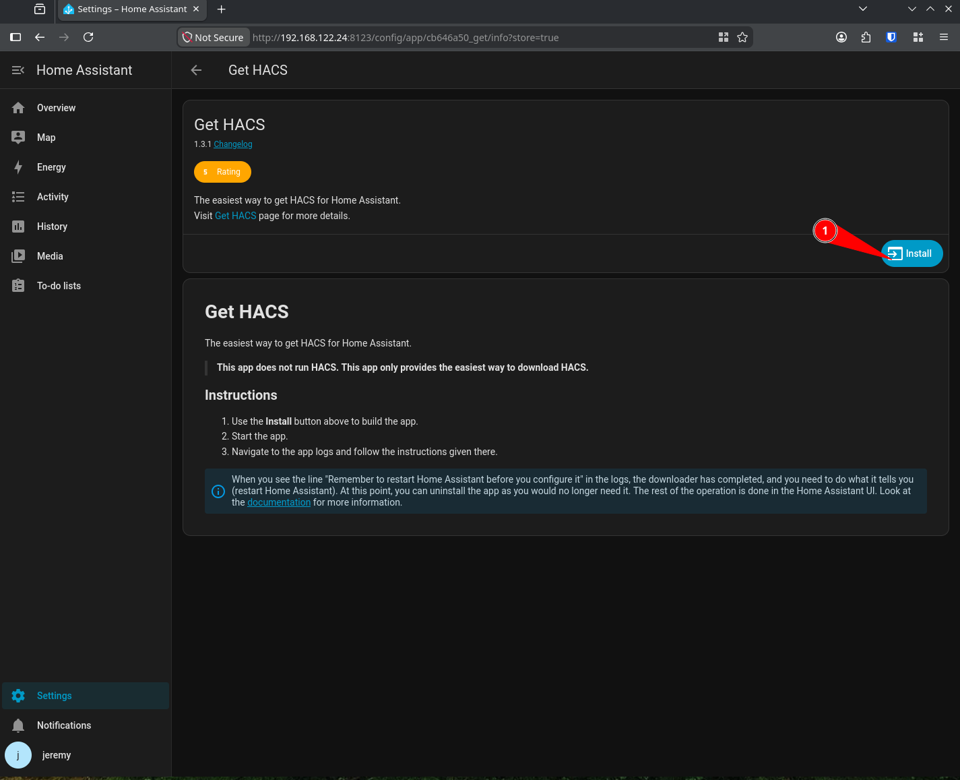Viewport: 960px width, 780px height.
Task: Open the jeremy user avatar
Action: pos(18,755)
